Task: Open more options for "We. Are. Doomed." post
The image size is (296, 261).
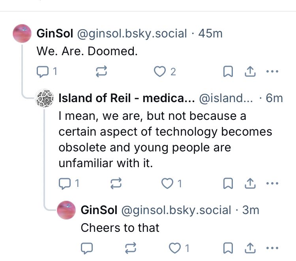Action: 272,71
